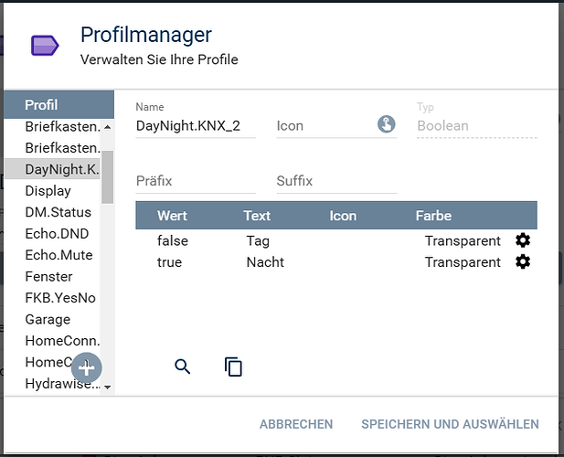This screenshot has width=564, height=457.
Task: Click the Farbe column header
Action: pos(433,216)
